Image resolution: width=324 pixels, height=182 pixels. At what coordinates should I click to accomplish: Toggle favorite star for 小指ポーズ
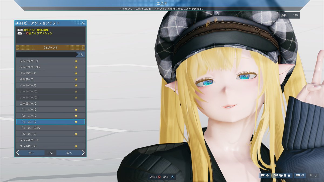coord(76,79)
